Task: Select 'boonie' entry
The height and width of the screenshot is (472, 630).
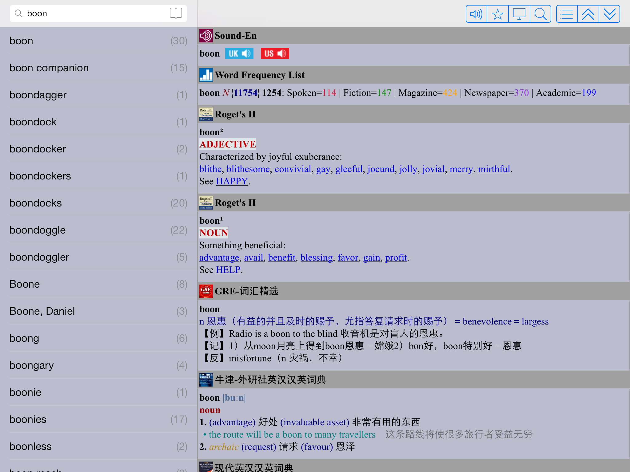Action: pyautogui.click(x=98, y=392)
